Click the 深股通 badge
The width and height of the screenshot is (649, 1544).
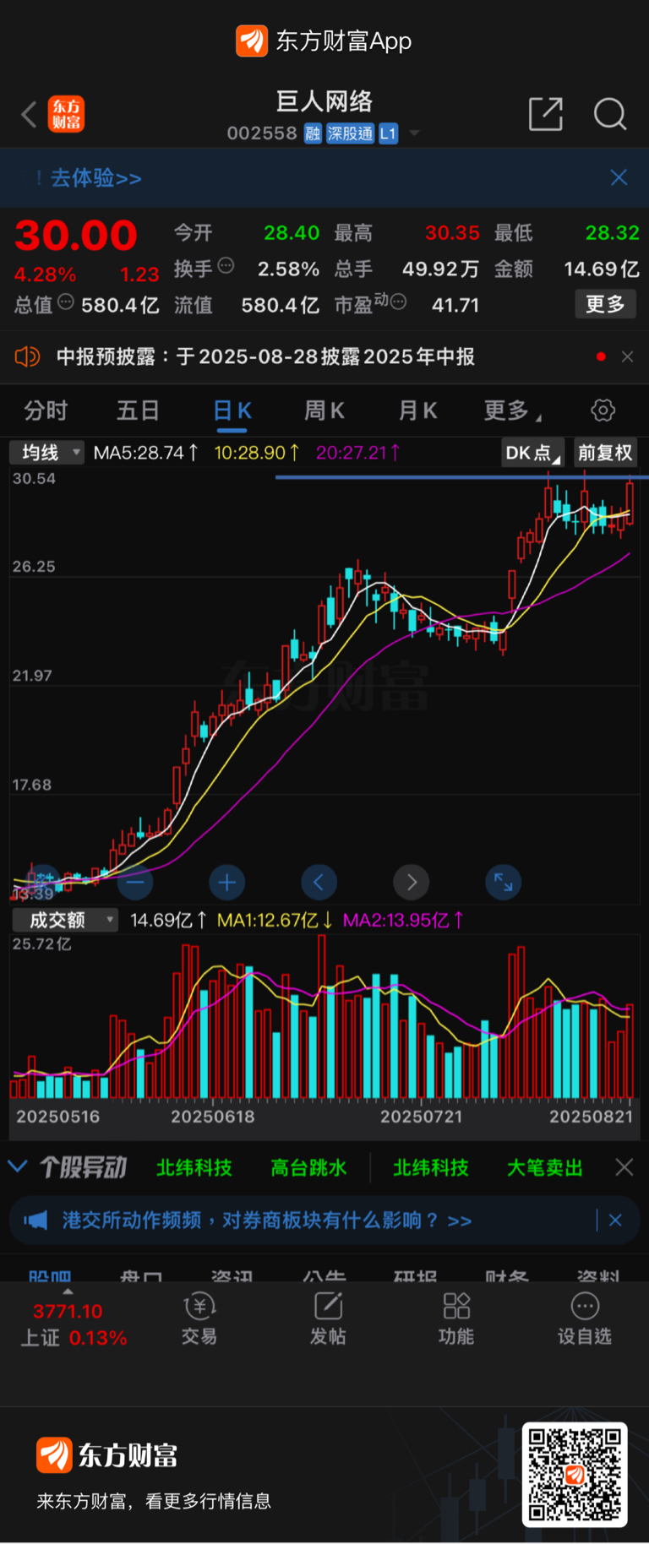(350, 133)
